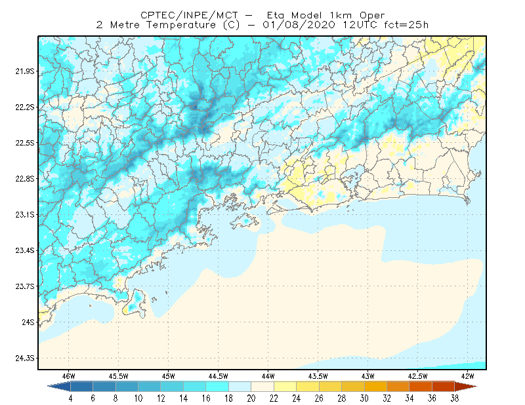Click the CPTEC/INPE/MCT Eta Model header text
Viewport: 525px width, 405px height.
[263, 15]
